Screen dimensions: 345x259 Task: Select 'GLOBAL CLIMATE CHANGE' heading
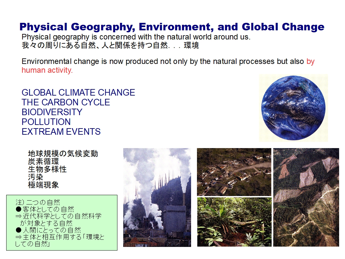pyautogui.click(x=78, y=92)
